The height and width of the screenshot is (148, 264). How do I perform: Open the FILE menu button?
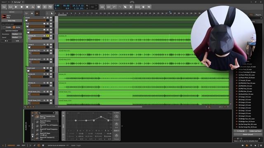(4, 7)
